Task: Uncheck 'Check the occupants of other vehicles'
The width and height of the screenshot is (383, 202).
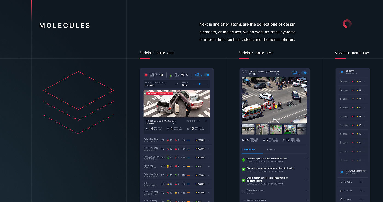Action: [243, 170]
